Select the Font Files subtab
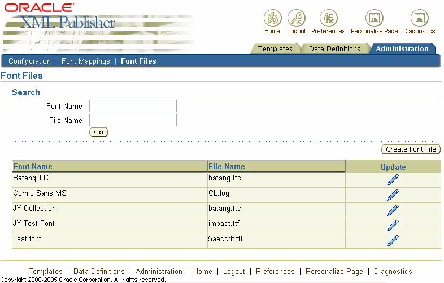Image resolution: width=444 pixels, height=283 pixels. [138, 61]
